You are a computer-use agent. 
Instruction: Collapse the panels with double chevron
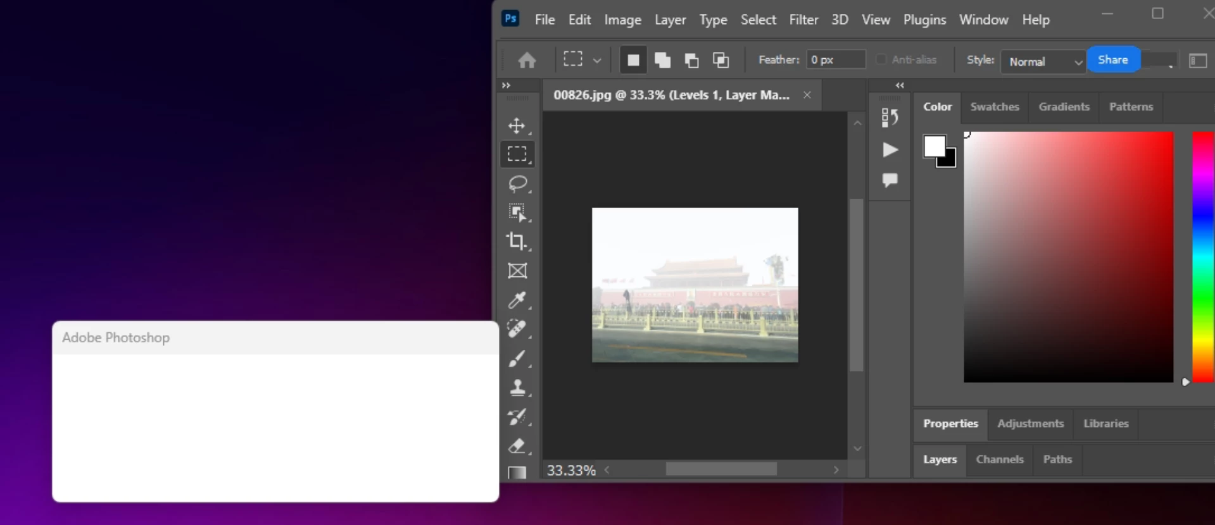pyautogui.click(x=900, y=85)
